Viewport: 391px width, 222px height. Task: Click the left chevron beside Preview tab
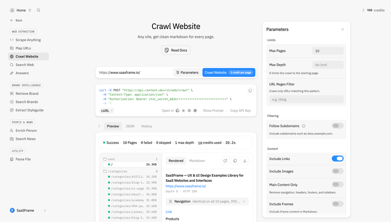[99, 126]
